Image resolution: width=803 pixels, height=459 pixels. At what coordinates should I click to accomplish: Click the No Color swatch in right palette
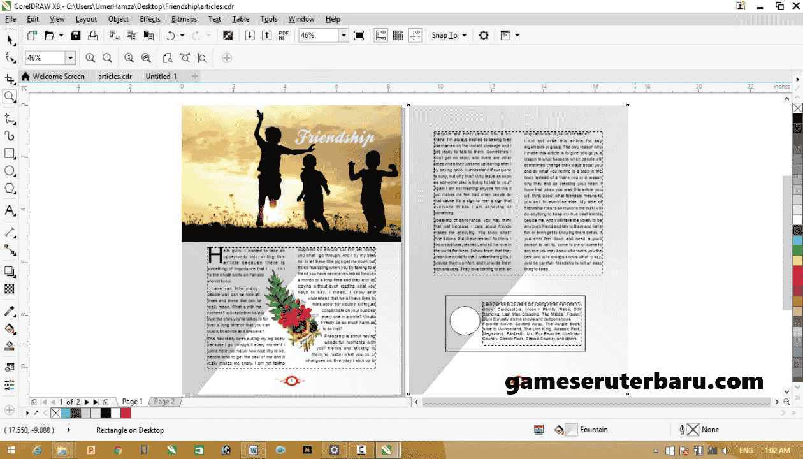pyautogui.click(x=797, y=108)
